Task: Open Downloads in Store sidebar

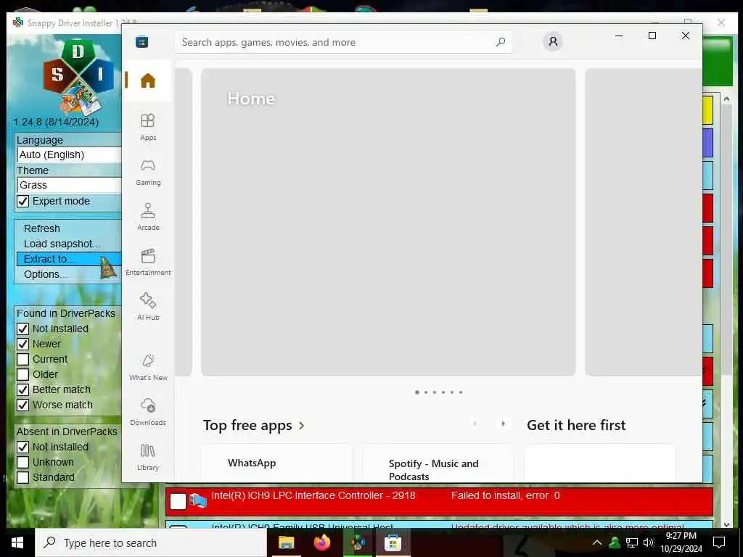Action: pos(148,412)
